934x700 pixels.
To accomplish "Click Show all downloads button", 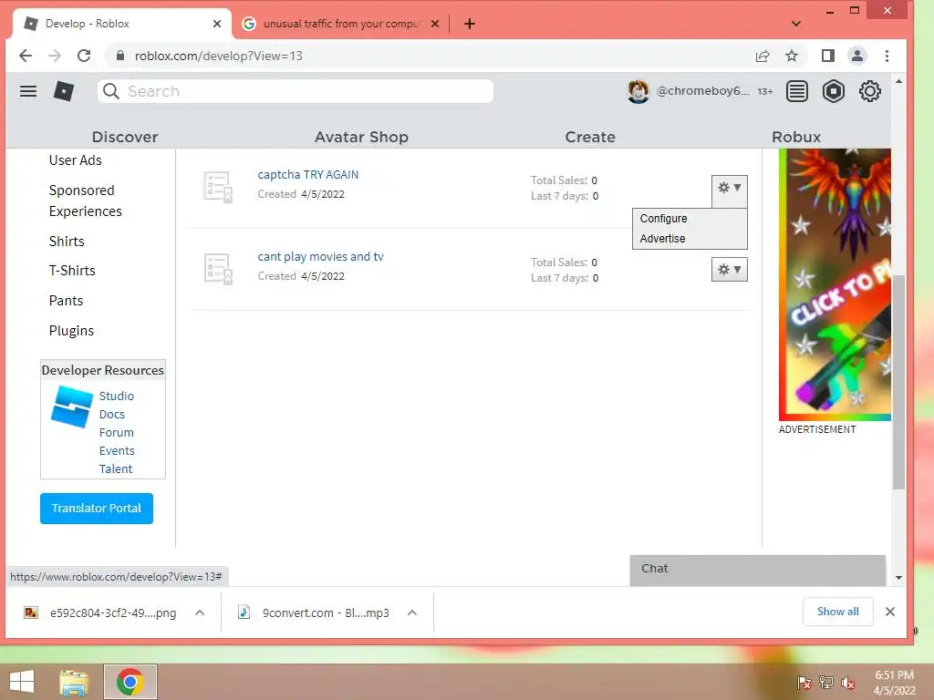I will [837, 612].
